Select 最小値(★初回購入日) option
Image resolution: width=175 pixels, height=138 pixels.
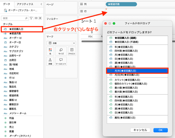click(137, 88)
